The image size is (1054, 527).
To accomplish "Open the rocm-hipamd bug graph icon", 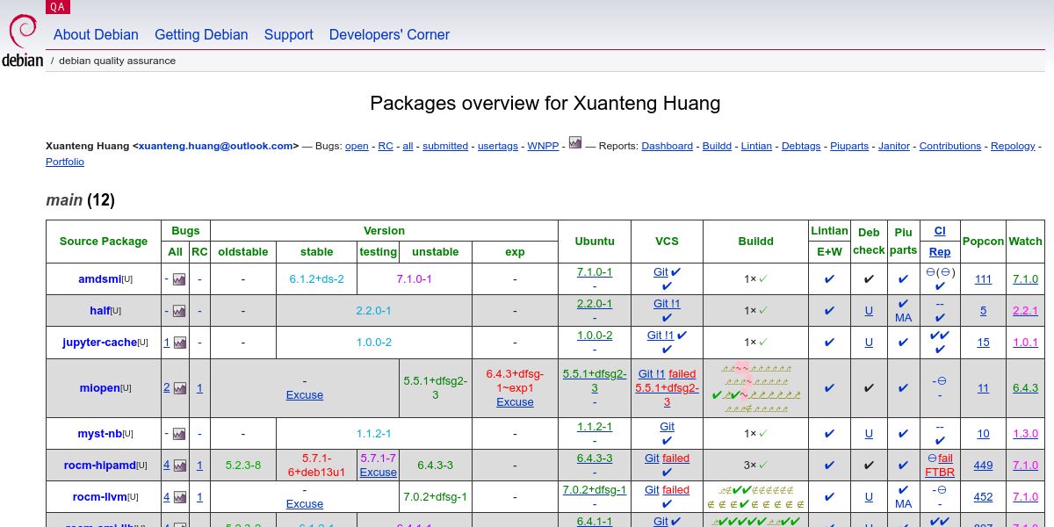I will coord(179,465).
